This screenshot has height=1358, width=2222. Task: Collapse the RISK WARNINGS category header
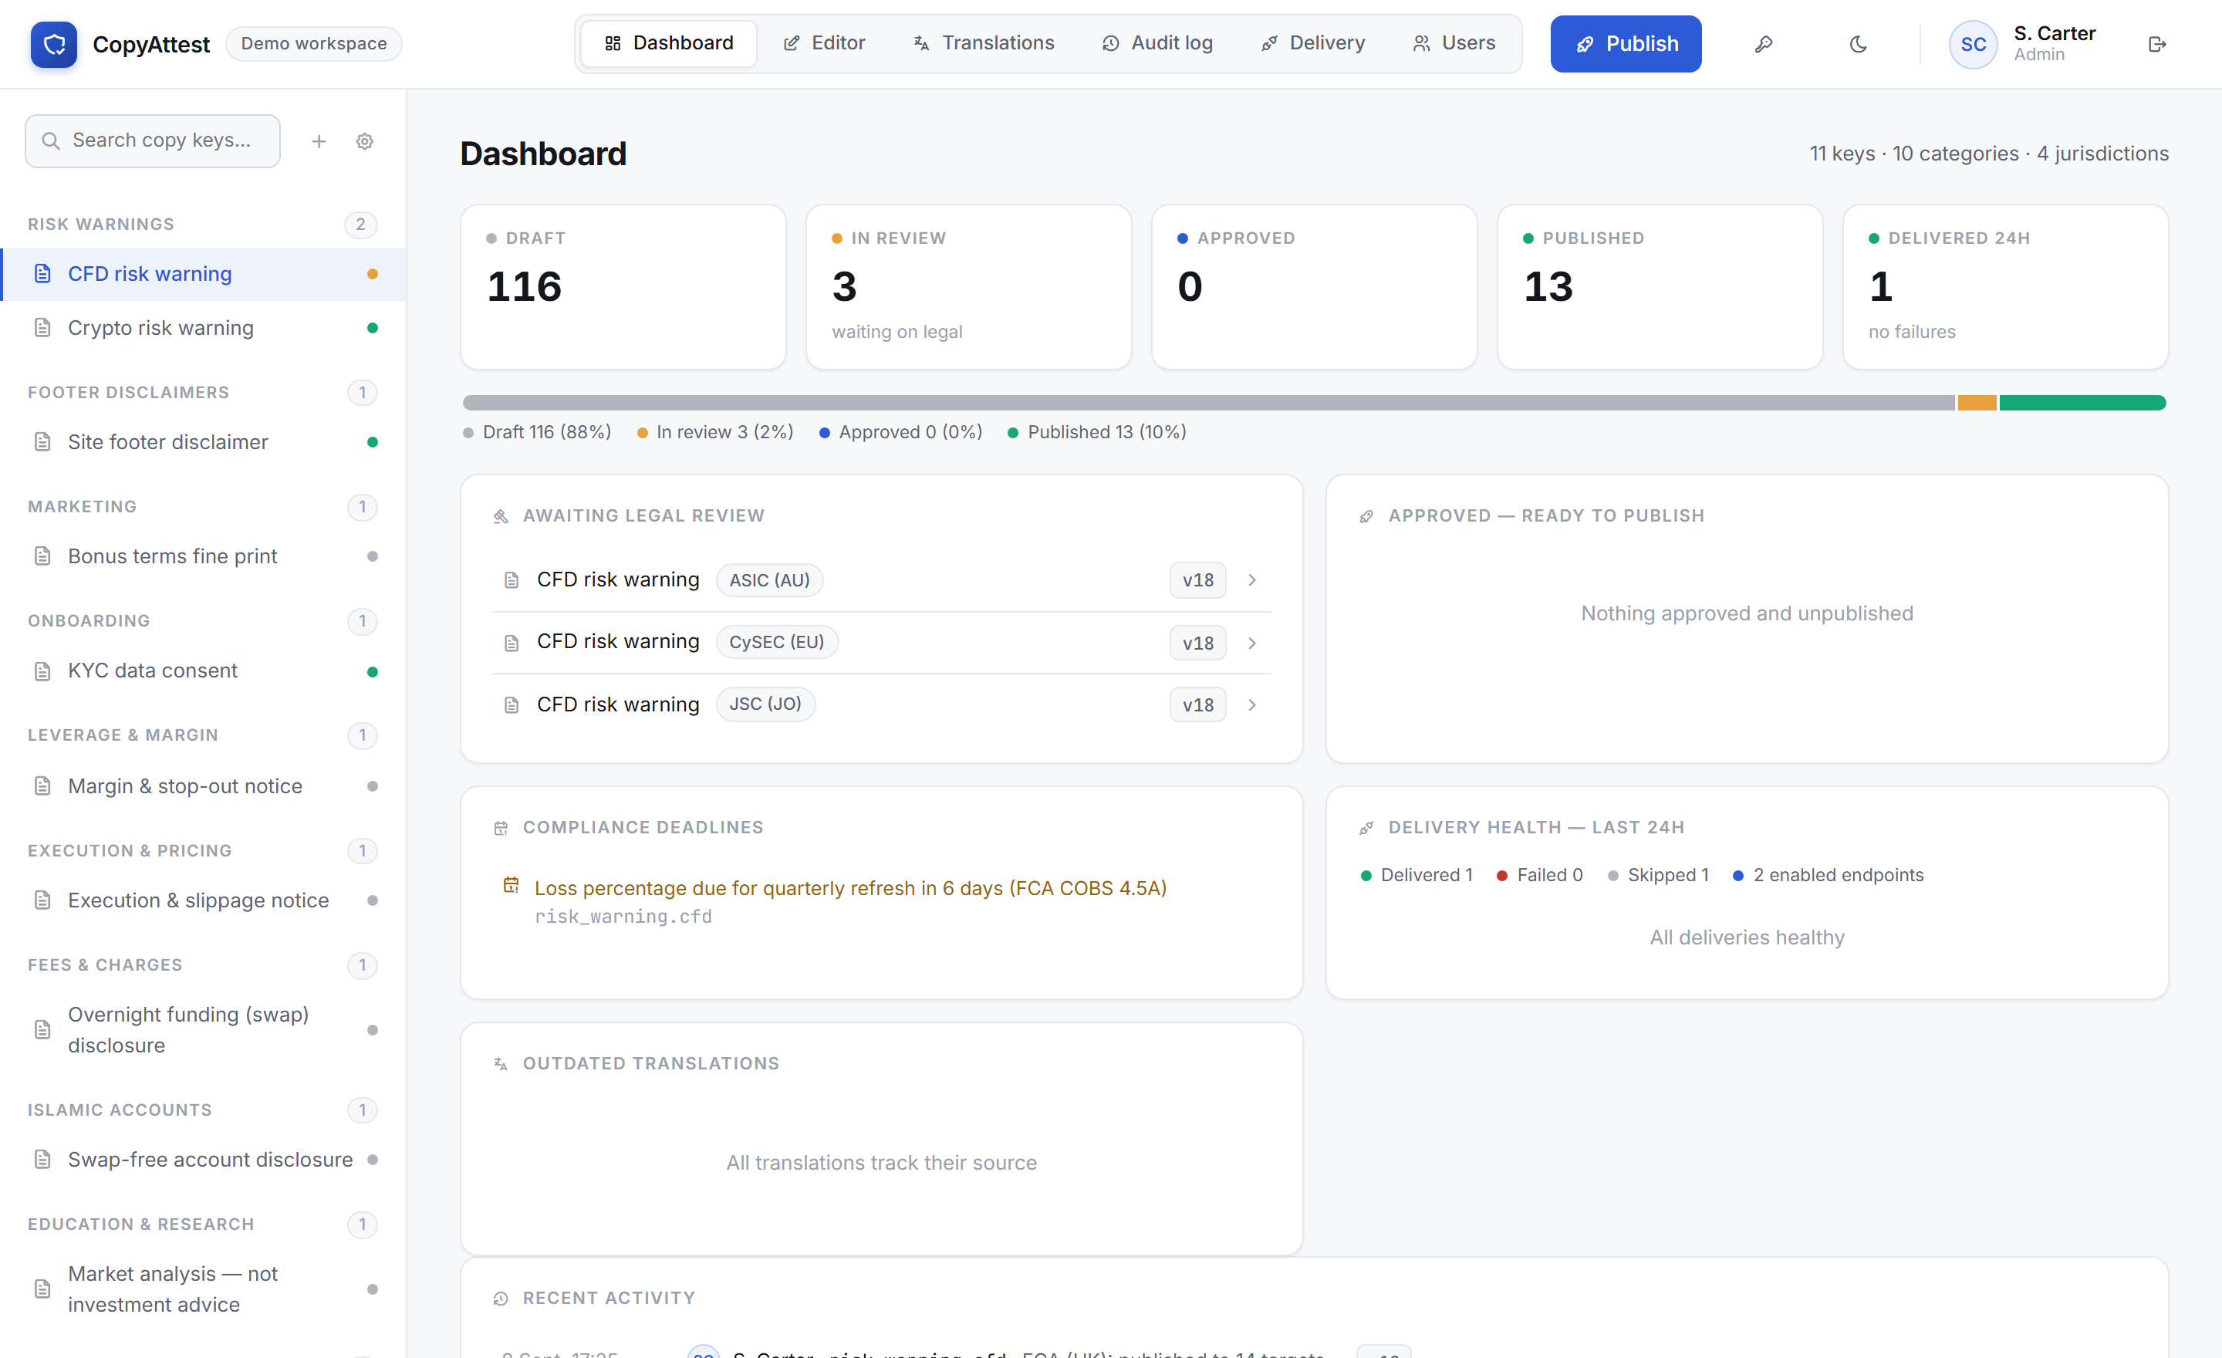[202, 225]
